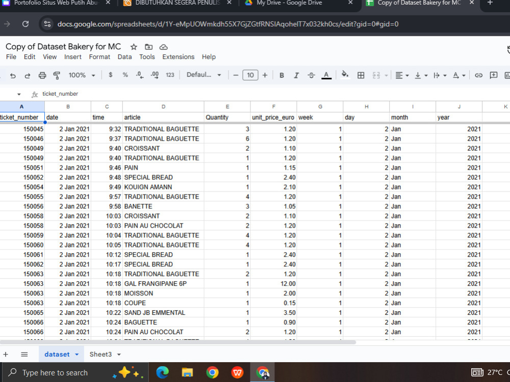This screenshot has height=382, width=510.
Task: Decrease font size with minus button
Action: [x=236, y=75]
